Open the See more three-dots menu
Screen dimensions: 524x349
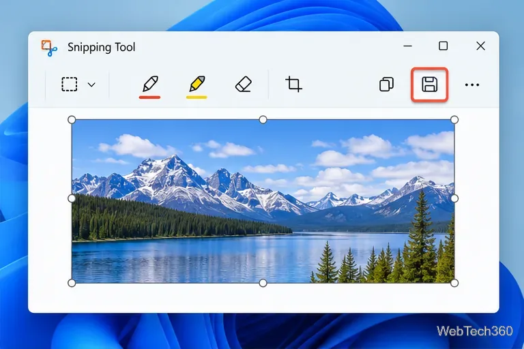[x=472, y=85]
